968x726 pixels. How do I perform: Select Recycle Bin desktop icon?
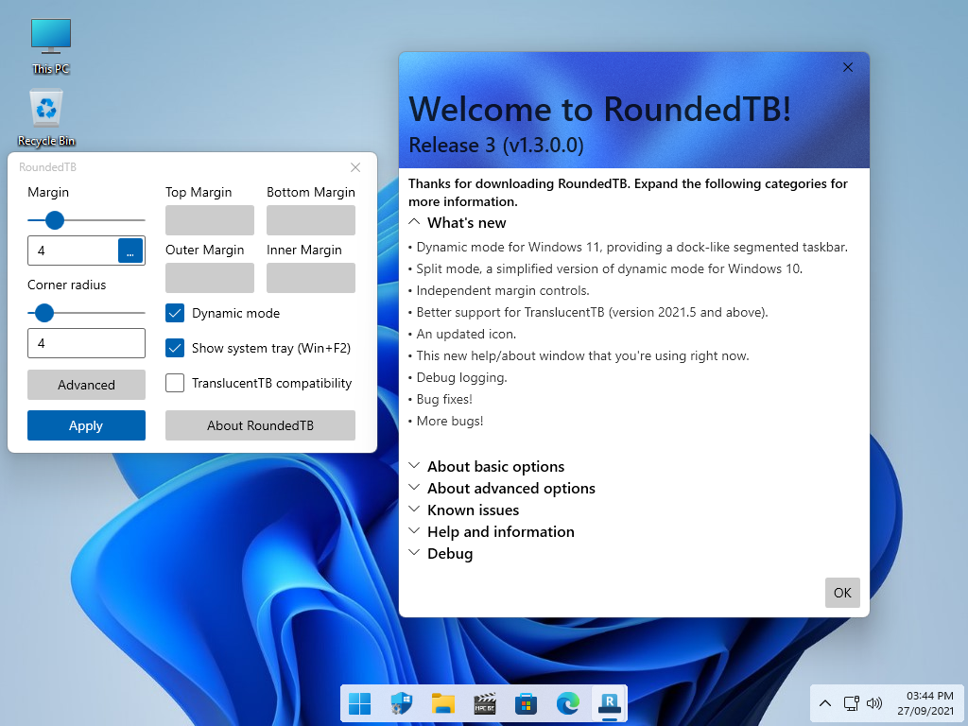[46, 118]
